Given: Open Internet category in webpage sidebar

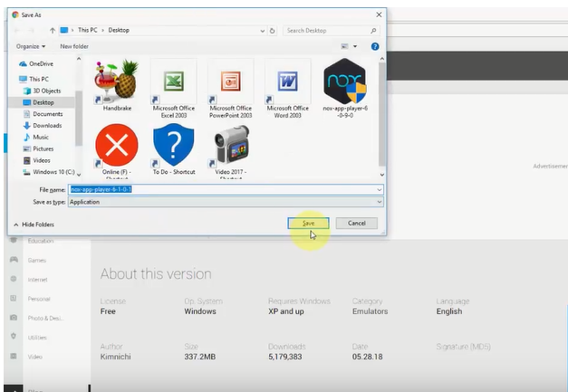Looking at the screenshot, I should tap(38, 280).
